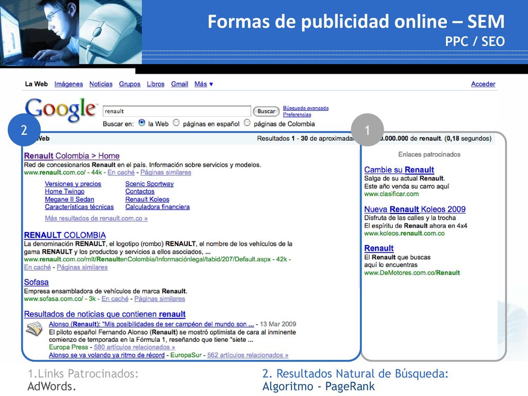Open the 'RENAULT COLOMBIA' result title
The image size is (528, 396).
click(x=65, y=235)
